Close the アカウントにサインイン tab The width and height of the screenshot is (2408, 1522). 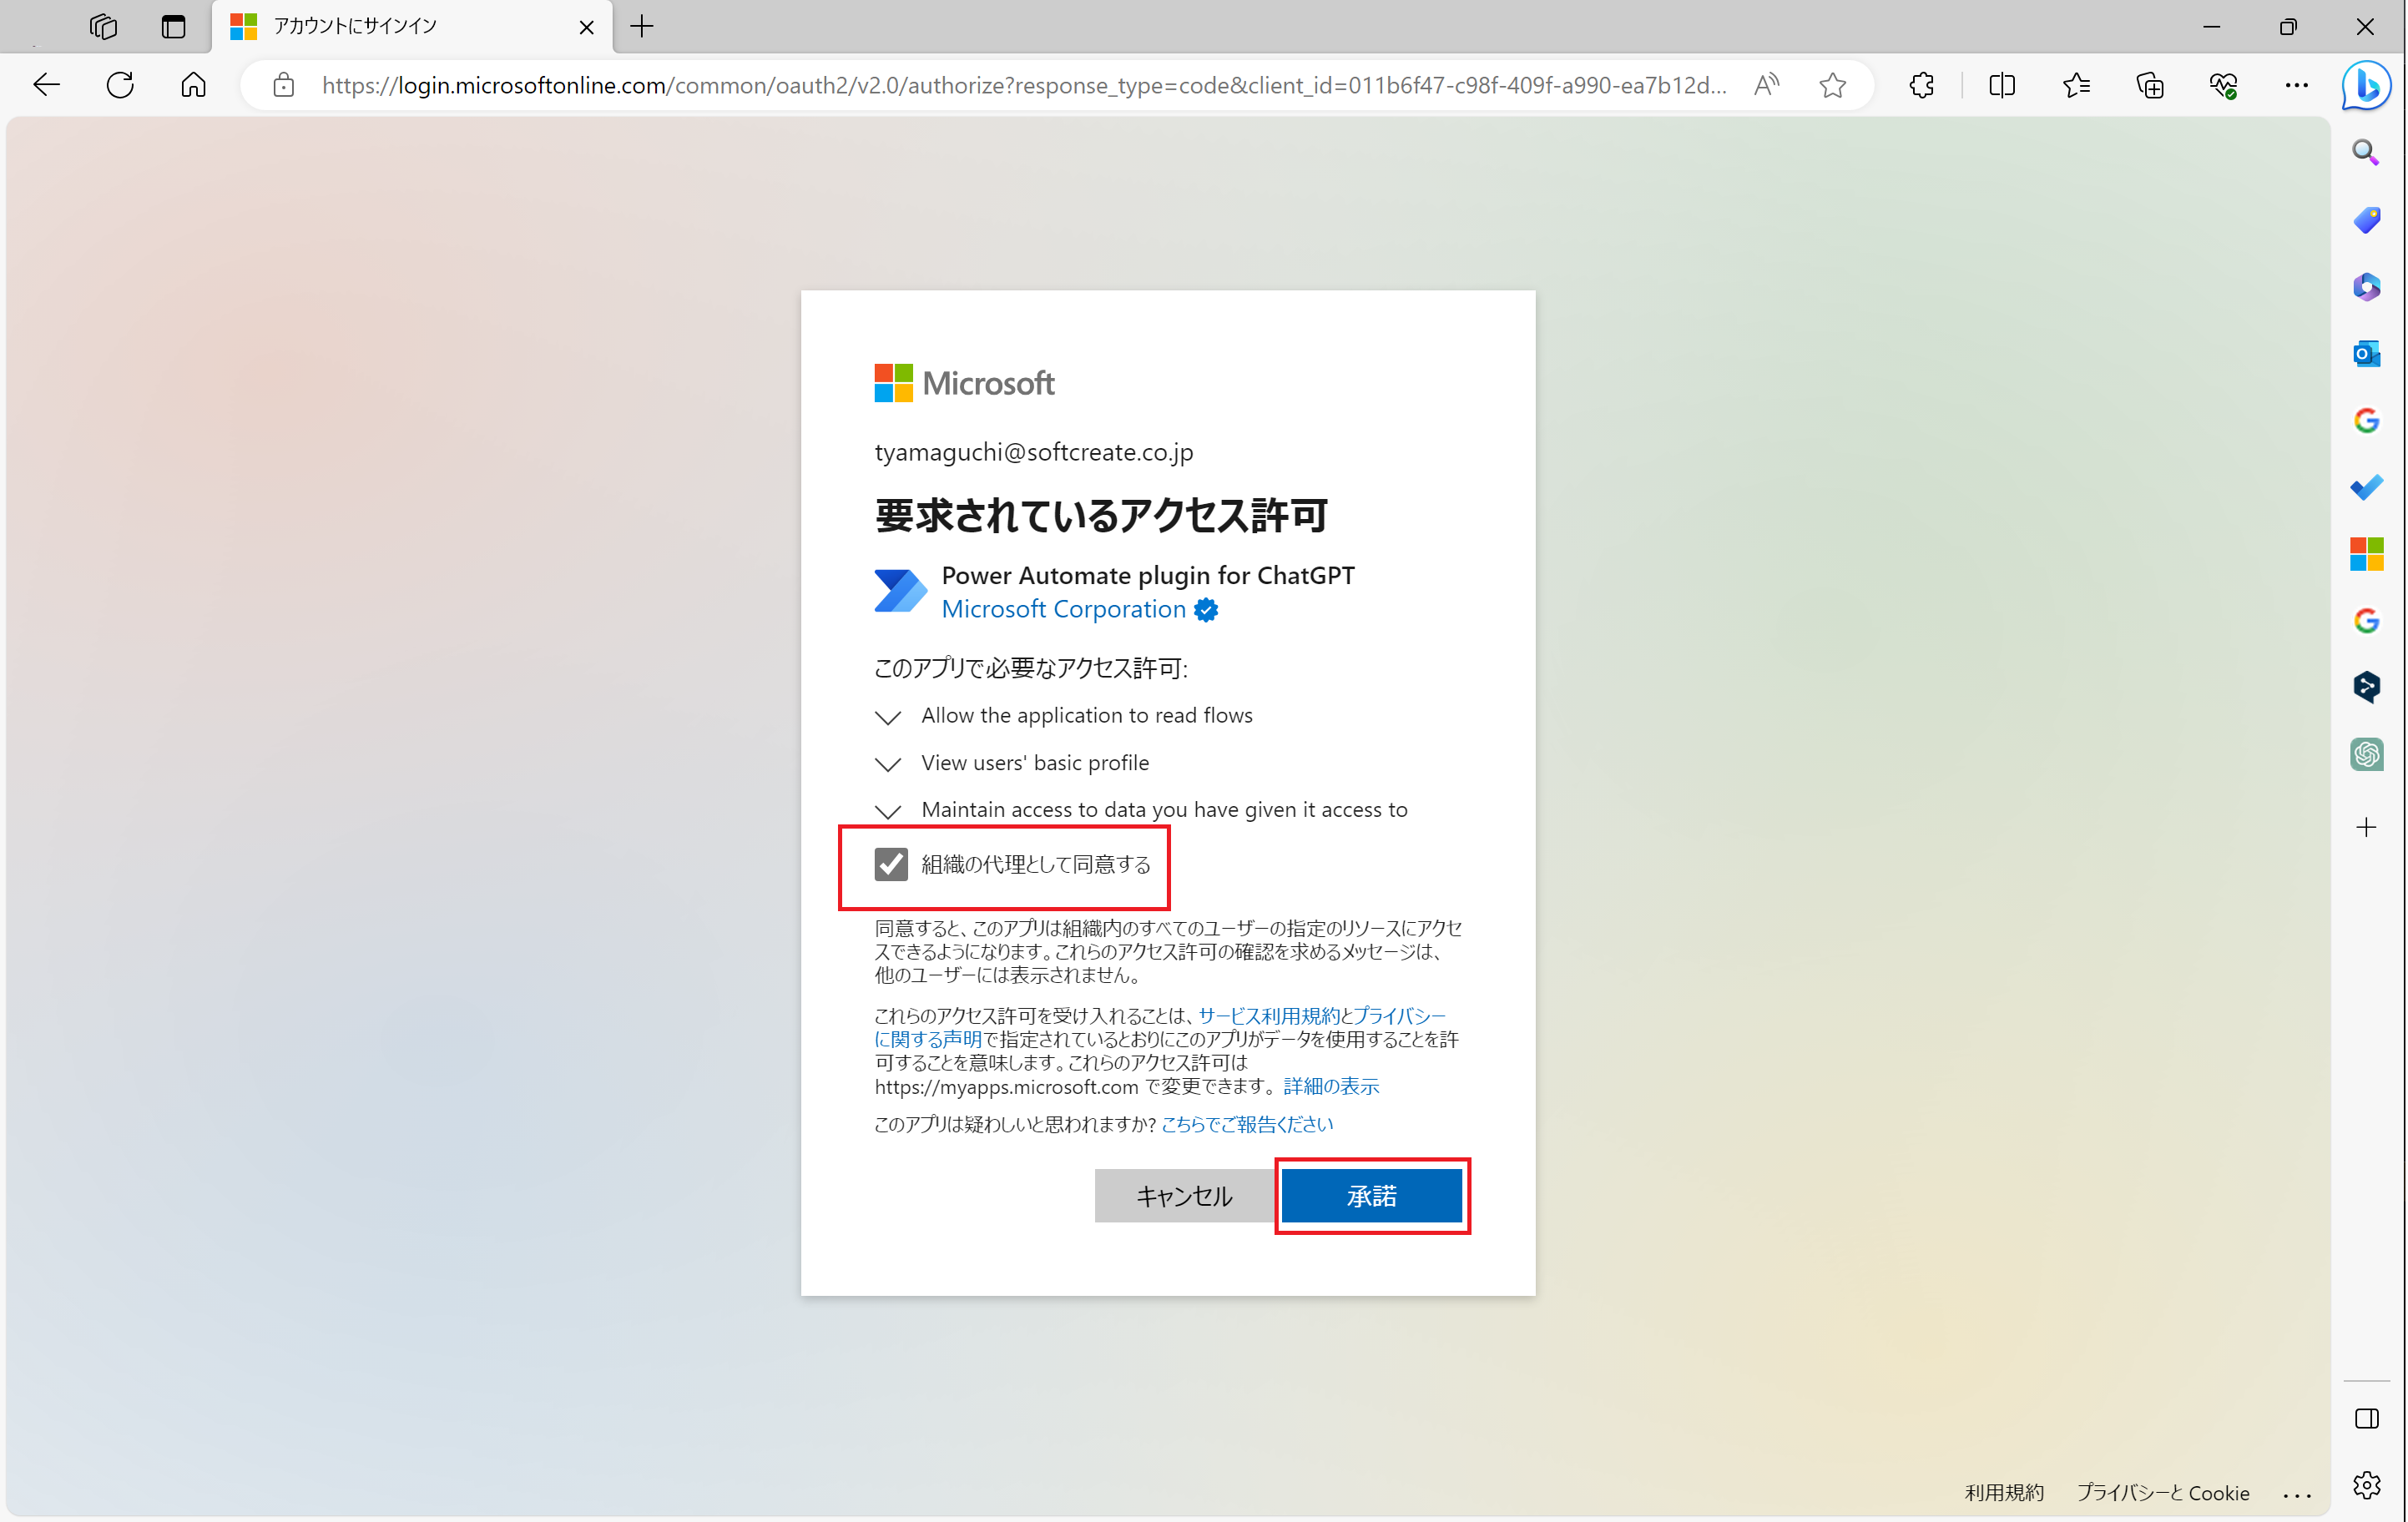point(587,27)
